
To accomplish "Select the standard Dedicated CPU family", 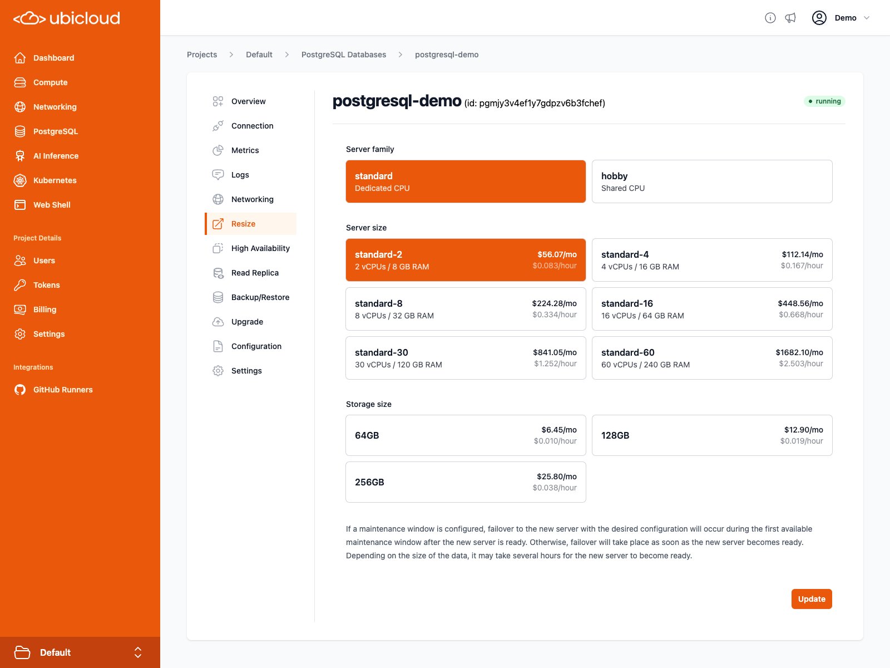I will click(466, 181).
